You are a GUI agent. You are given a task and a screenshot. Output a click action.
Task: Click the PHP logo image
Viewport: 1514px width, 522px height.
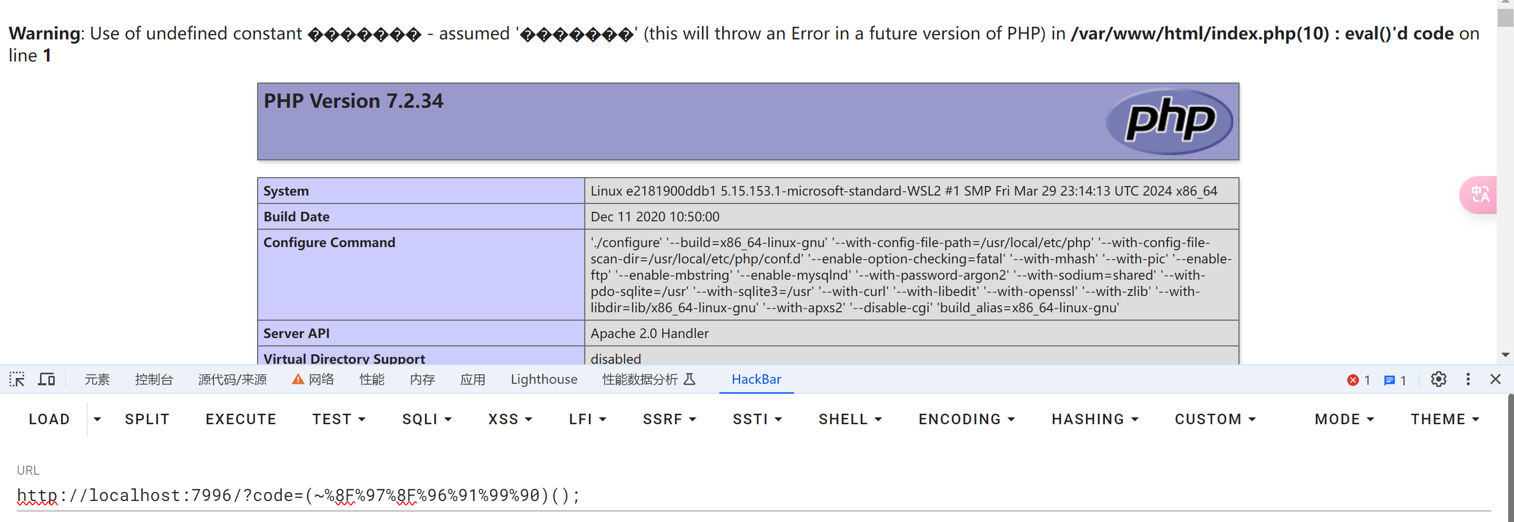click(1169, 121)
